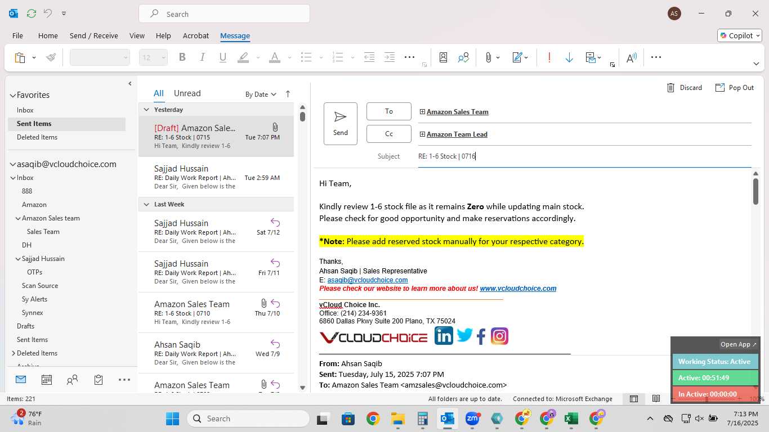Screen dimensions: 769x432
Task: Click Send/Receive All Folders sync icon
Action: click(x=31, y=13)
